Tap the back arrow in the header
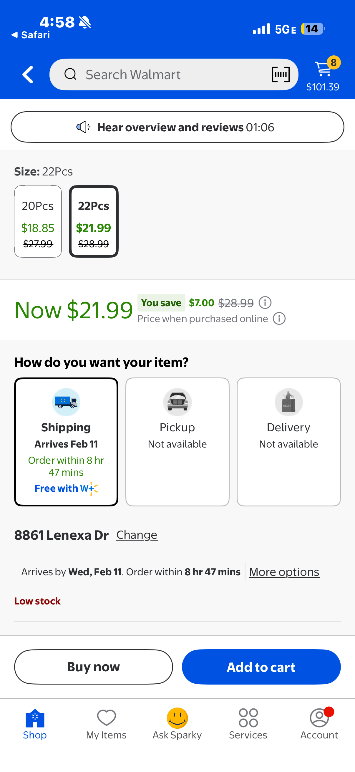The height and width of the screenshot is (772, 355). [x=28, y=74]
